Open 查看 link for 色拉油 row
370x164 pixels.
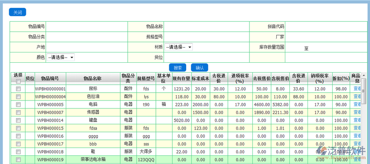pyautogui.click(x=357, y=97)
